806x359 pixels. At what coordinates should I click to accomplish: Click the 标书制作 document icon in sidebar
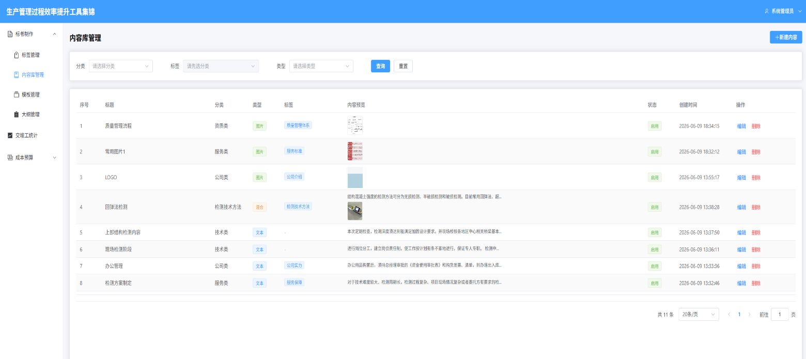coord(10,34)
